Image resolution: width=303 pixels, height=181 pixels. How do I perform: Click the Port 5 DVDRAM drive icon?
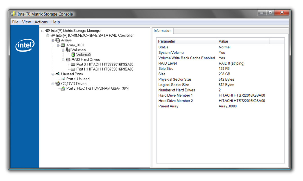click(x=63, y=88)
